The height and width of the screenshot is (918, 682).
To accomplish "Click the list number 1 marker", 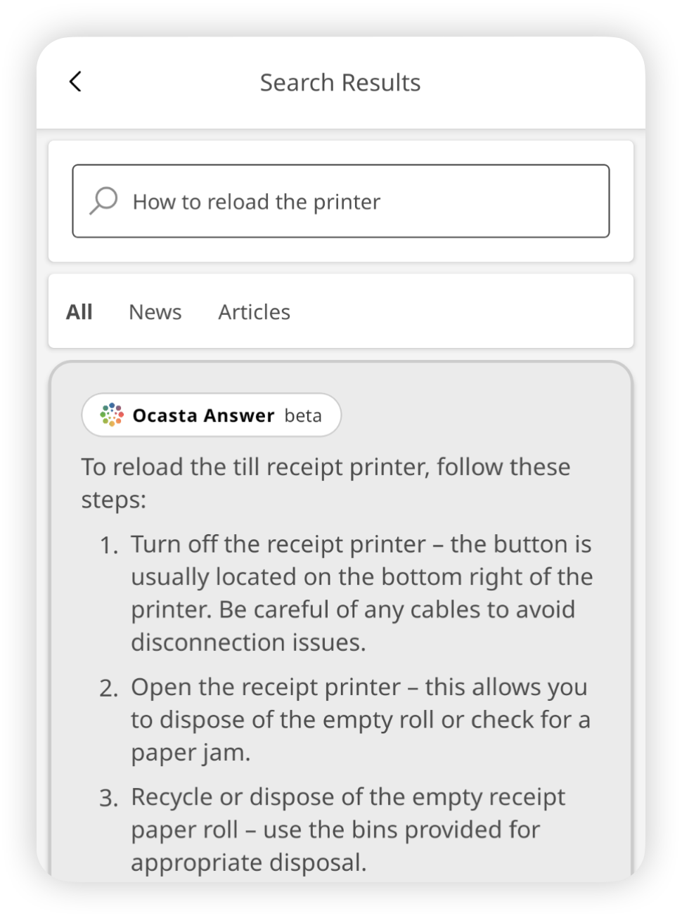I will 108,545.
